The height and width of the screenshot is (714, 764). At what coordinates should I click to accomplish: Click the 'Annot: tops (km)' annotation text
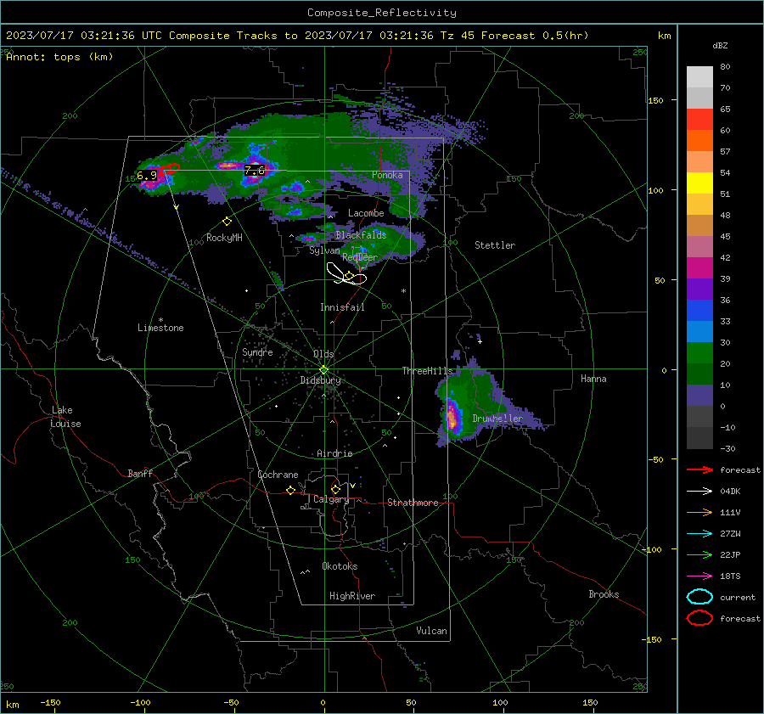[59, 57]
